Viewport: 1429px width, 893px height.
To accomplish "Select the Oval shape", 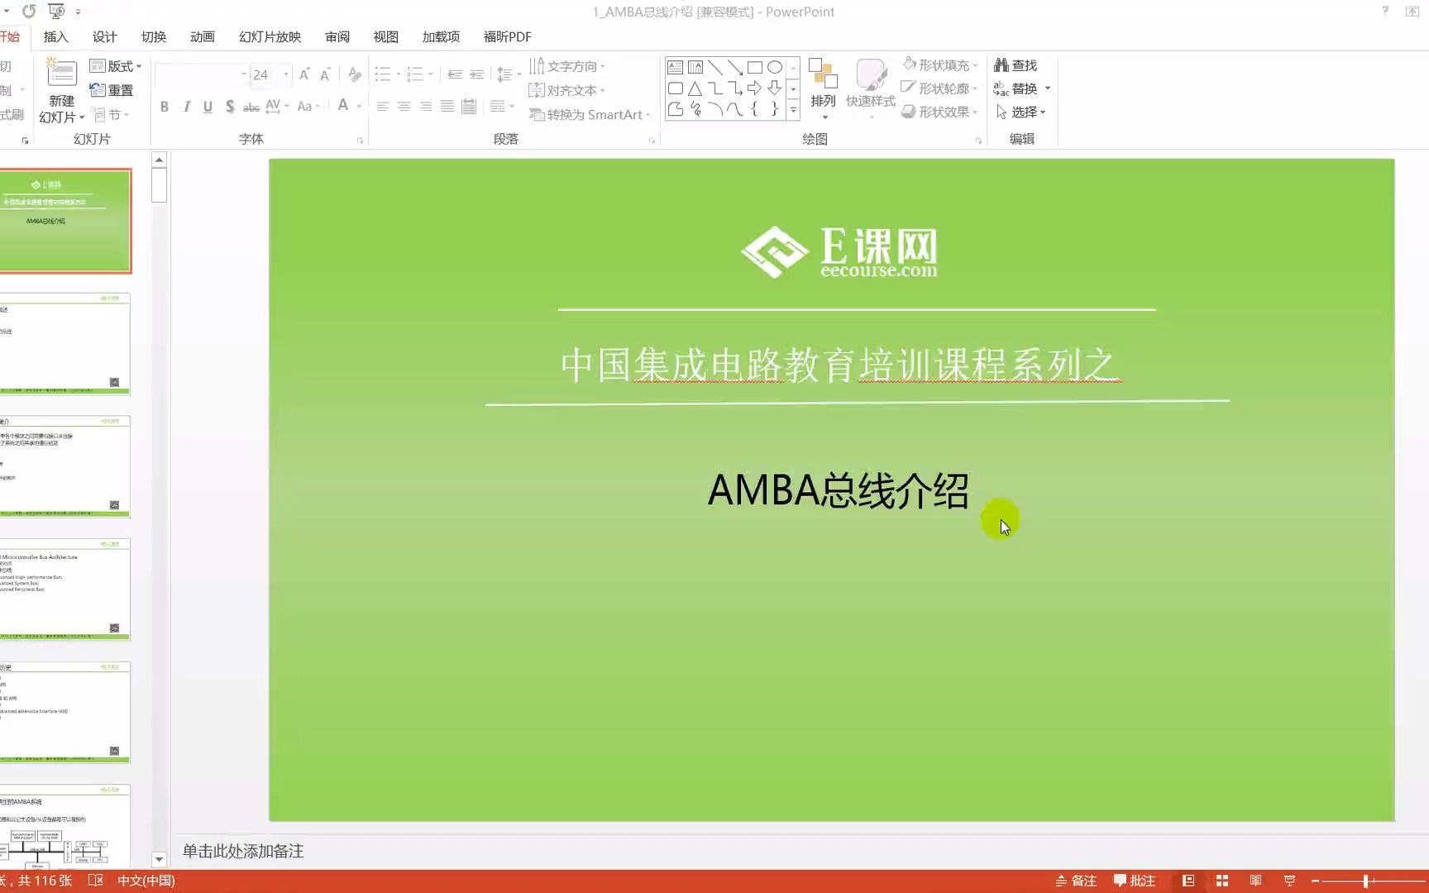I will (775, 68).
